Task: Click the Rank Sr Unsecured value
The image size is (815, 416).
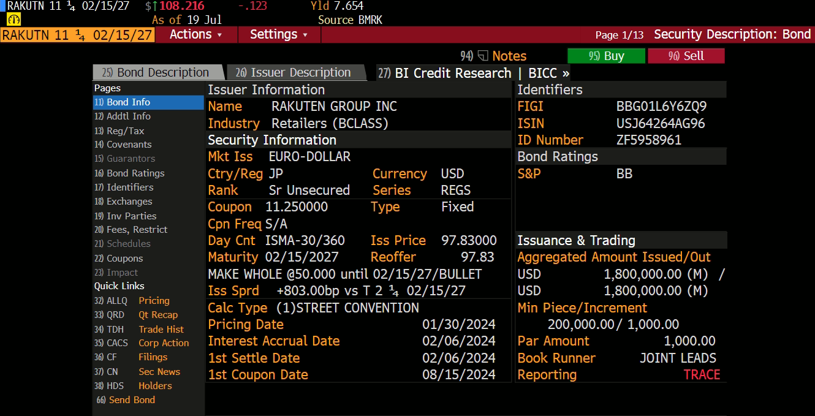Action: coord(309,191)
